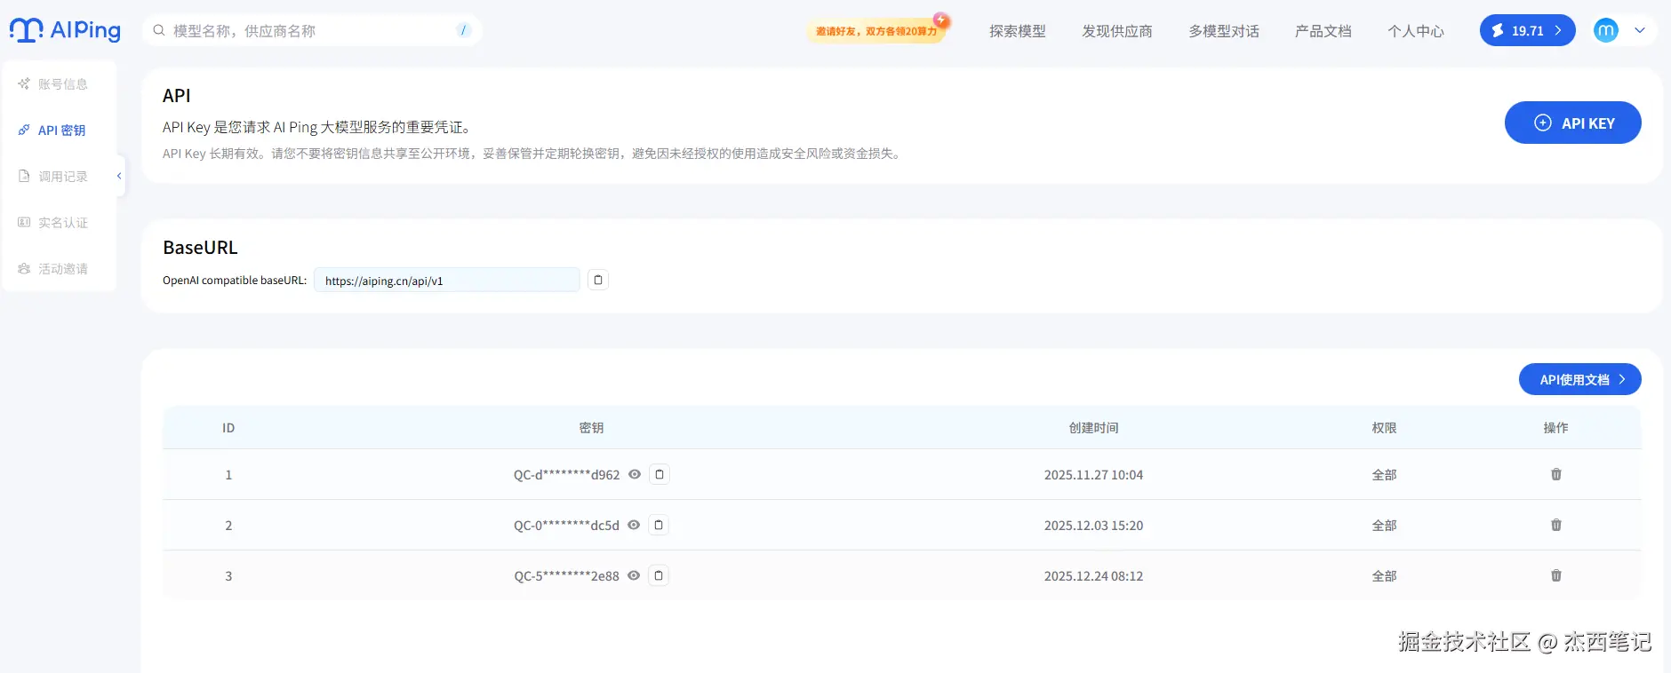Viewport: 1671px width, 673px height.
Task: Open 多模型对话 from top navigation
Action: [x=1224, y=31]
